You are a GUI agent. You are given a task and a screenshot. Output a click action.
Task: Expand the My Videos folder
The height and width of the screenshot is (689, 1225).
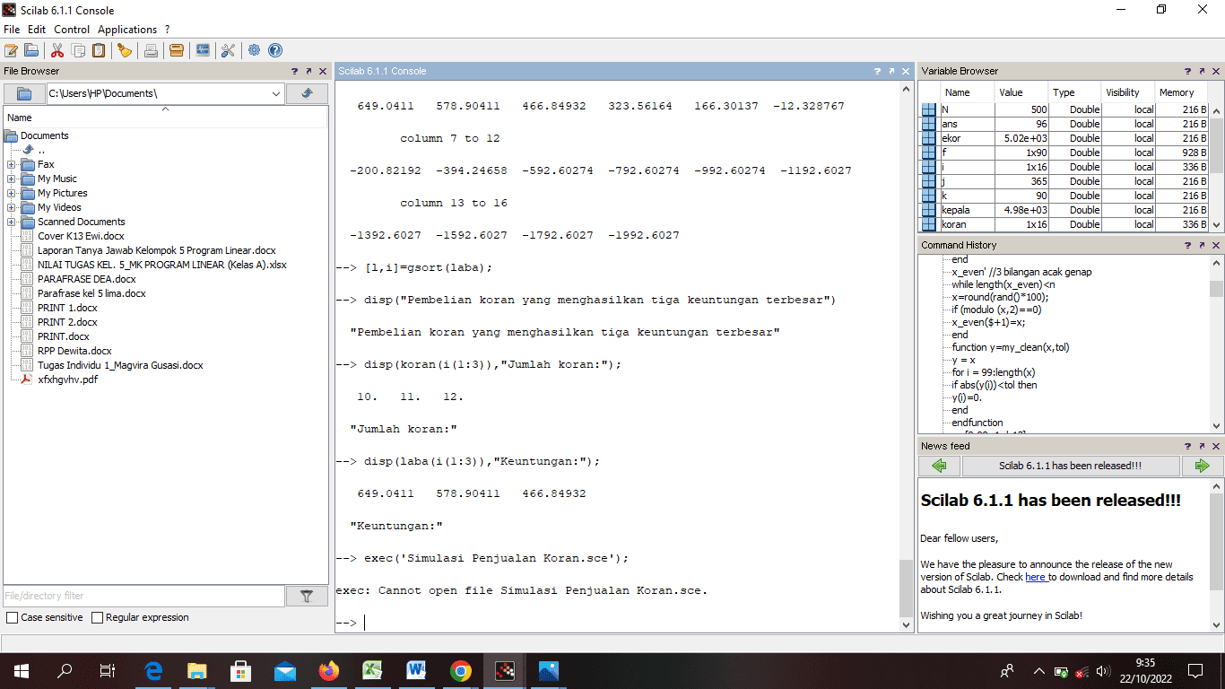click(x=11, y=207)
